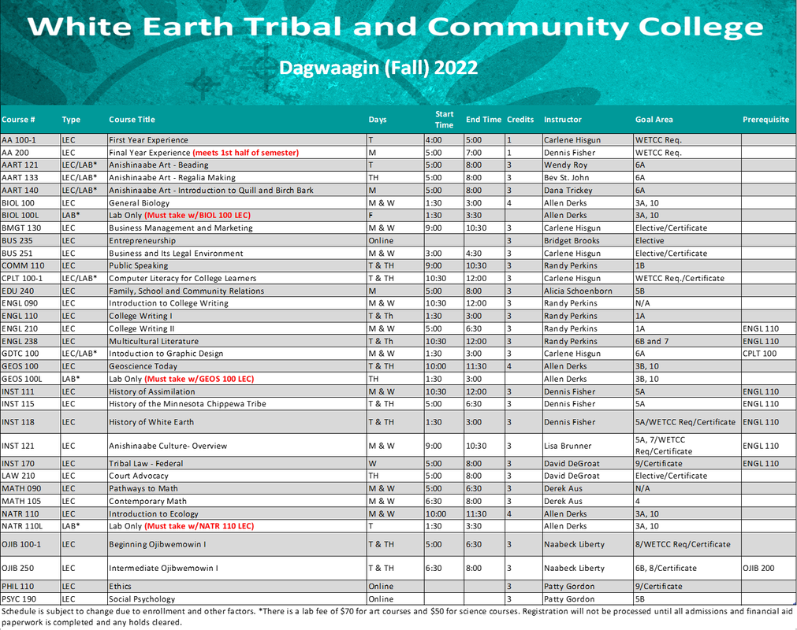Click 'Intoduction to Graphic Design' title
The height and width of the screenshot is (630, 797).
point(166,354)
